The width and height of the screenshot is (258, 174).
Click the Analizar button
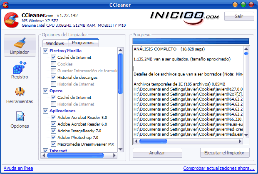157,153
